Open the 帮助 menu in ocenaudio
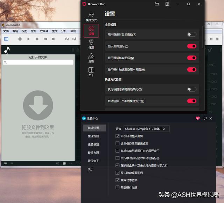Viewport: 224px width, 203px height. [73, 31]
